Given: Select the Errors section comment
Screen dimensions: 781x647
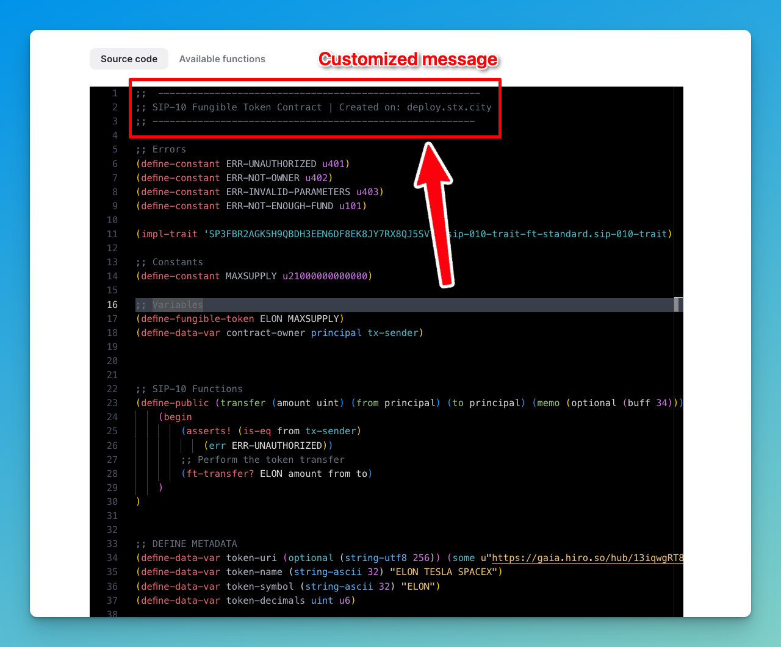Looking at the screenshot, I should coord(163,149).
